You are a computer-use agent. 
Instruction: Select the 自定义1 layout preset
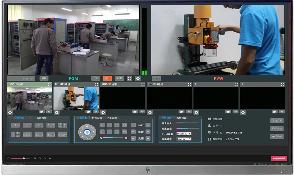click(27, 135)
